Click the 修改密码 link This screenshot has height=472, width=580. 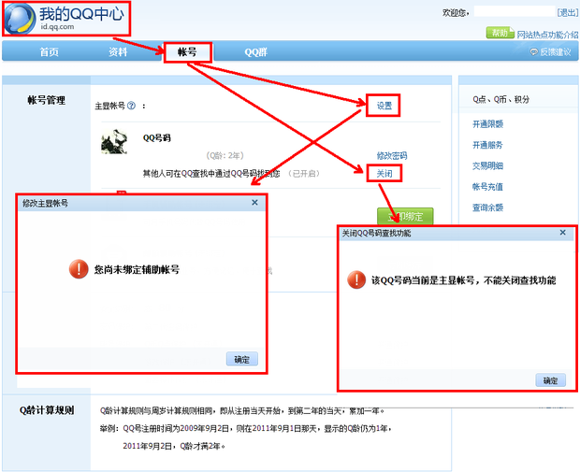(x=391, y=155)
